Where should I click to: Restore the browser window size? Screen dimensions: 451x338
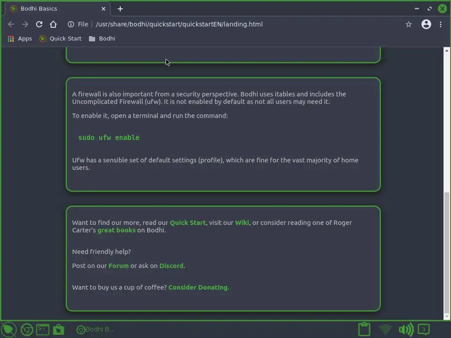point(429,9)
